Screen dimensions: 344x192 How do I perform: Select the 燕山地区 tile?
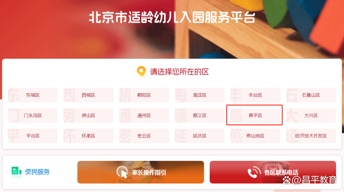255,136
